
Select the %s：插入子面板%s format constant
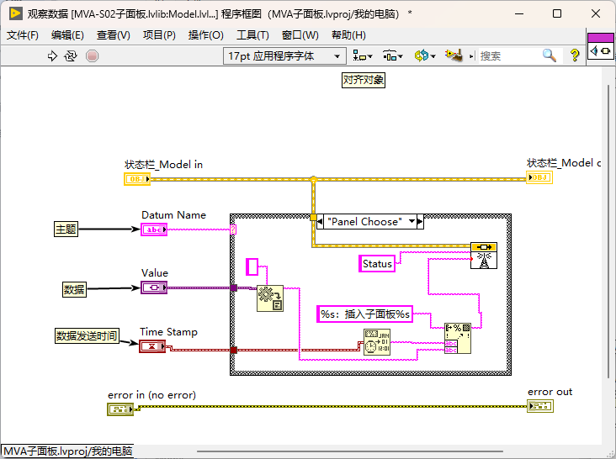click(x=365, y=314)
